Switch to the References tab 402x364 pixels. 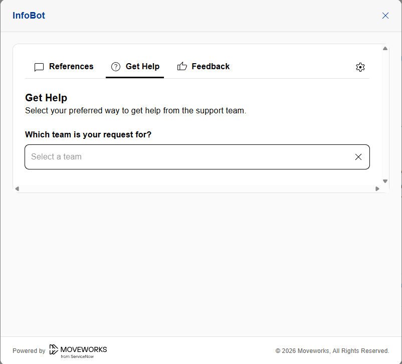71,67
